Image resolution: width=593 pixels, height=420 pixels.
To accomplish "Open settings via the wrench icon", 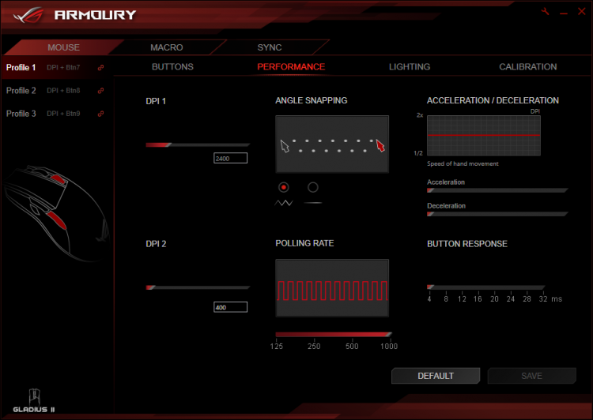I will click(x=545, y=12).
